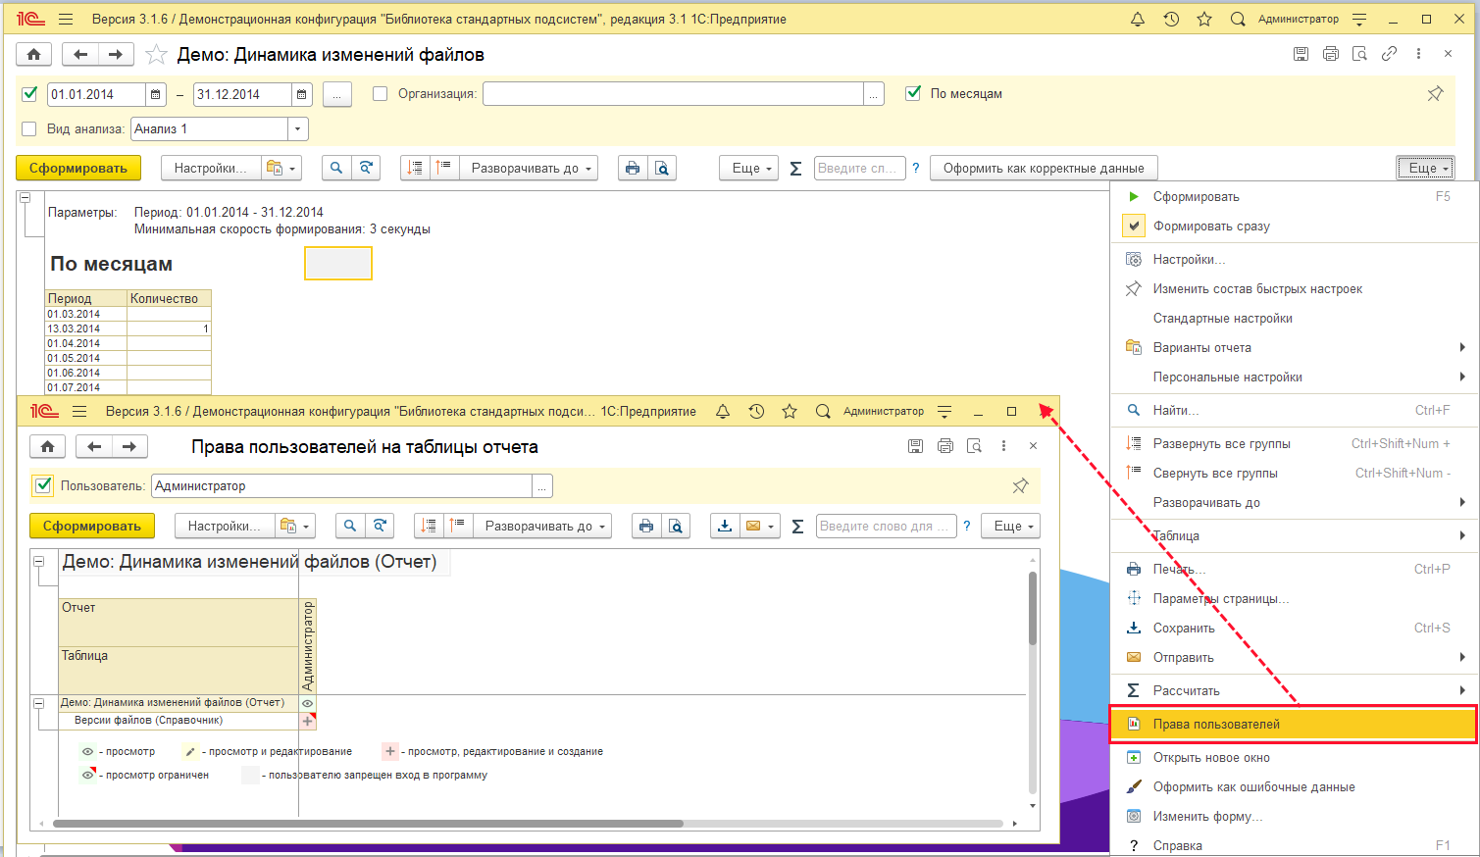Uncheck the Пользователь checkbox
This screenshot has width=1480, height=857.
43,485
